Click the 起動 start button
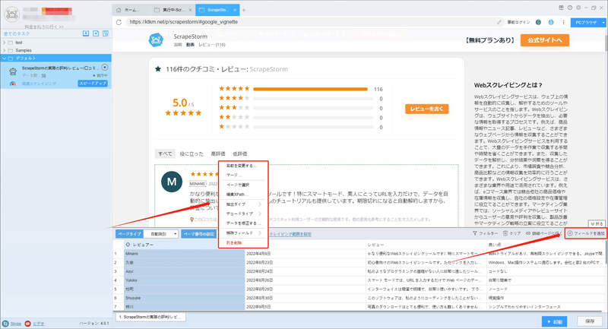The height and width of the screenshot is (329, 608). click(555, 321)
